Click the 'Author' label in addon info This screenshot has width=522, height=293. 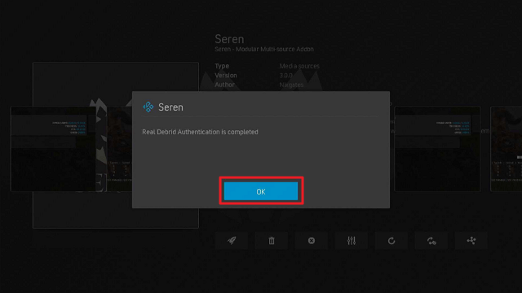tap(224, 85)
